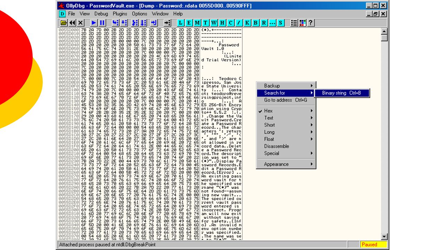Viewport: 445px width, 250px height.
Task: Click the Open file toolbar icon
Action: (64, 23)
